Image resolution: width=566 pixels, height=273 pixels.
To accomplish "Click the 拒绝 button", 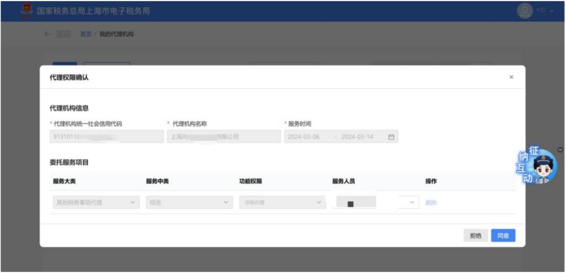I will pos(476,235).
